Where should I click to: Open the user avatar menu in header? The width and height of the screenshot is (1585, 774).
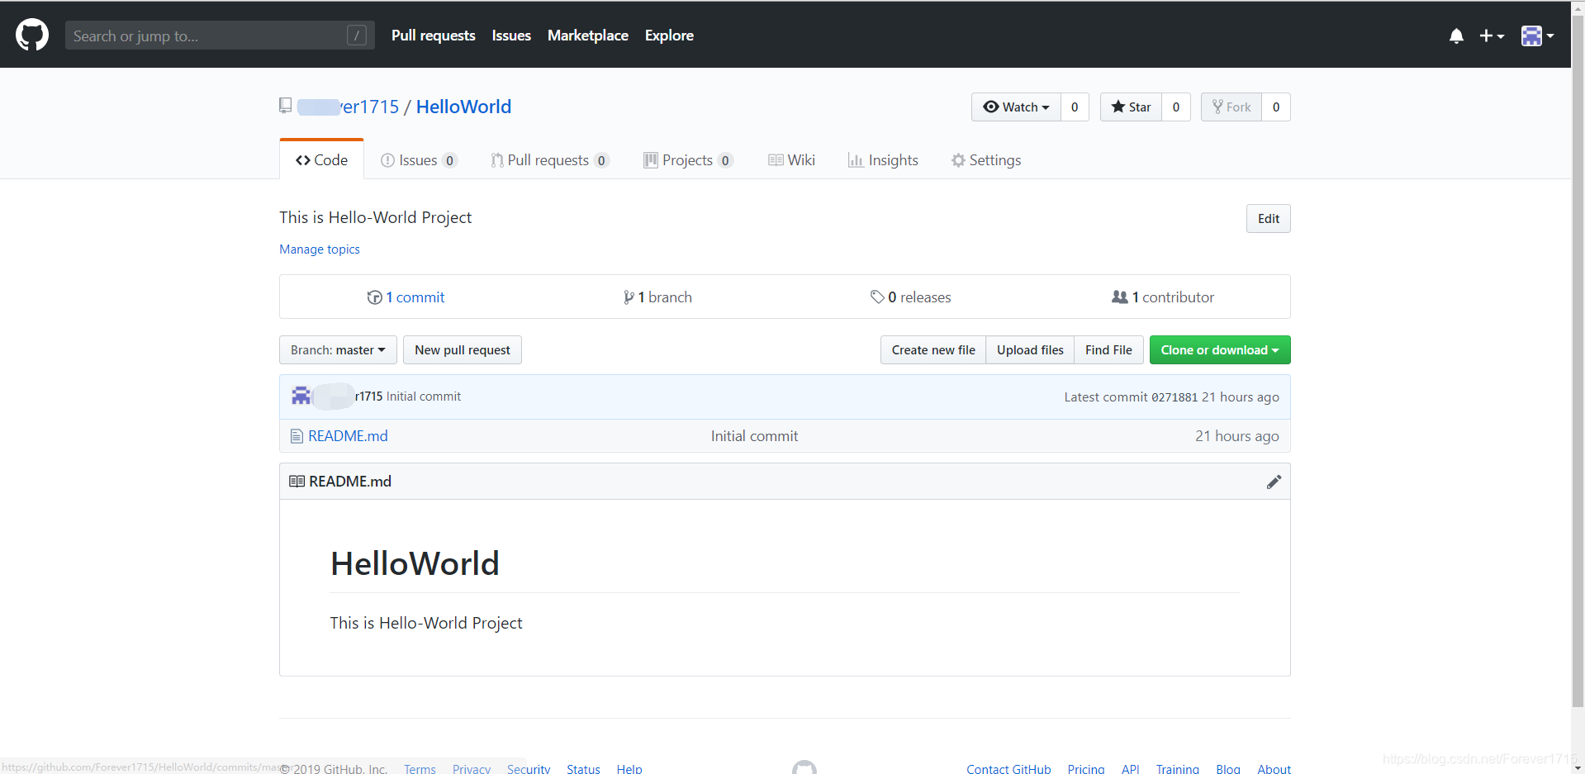(x=1537, y=36)
